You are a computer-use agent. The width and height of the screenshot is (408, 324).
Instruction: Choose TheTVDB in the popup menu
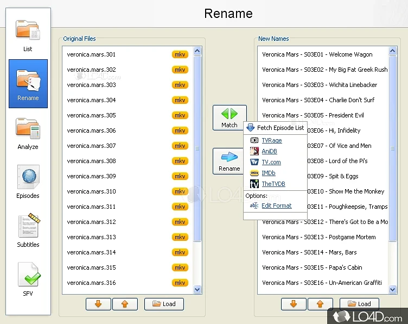click(273, 184)
